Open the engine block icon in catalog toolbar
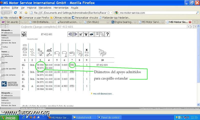This screenshot has height=120, width=200. coord(86,34)
